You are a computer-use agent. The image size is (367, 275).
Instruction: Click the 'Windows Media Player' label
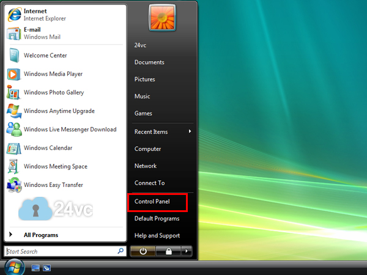point(53,74)
